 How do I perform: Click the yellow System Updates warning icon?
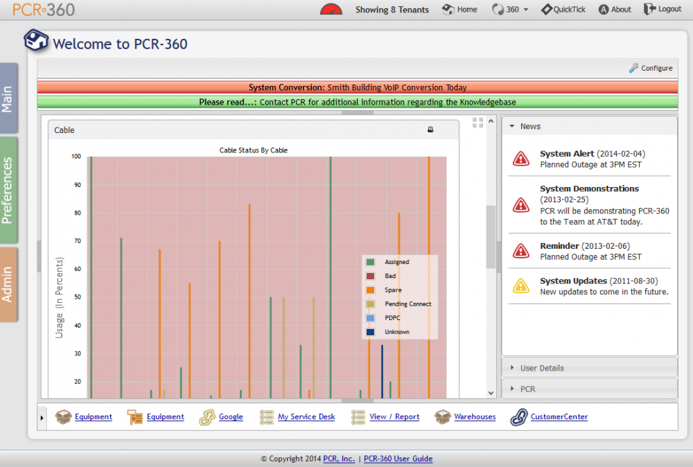[x=520, y=285]
